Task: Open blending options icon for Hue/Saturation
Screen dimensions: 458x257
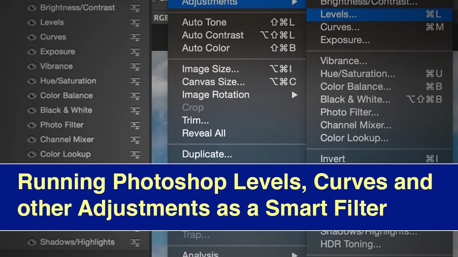Action: (135, 81)
